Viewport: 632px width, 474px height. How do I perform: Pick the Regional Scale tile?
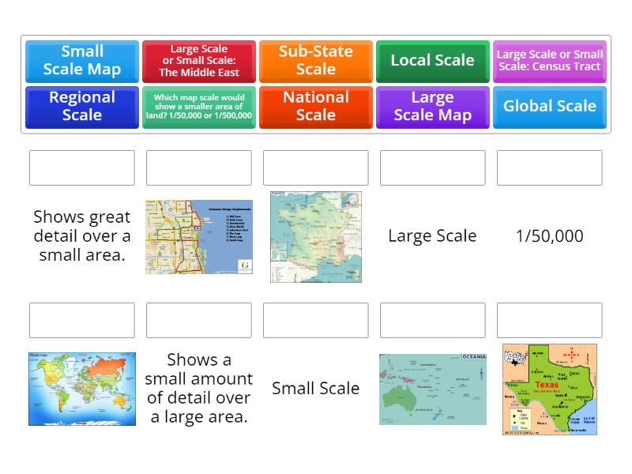click(x=82, y=107)
